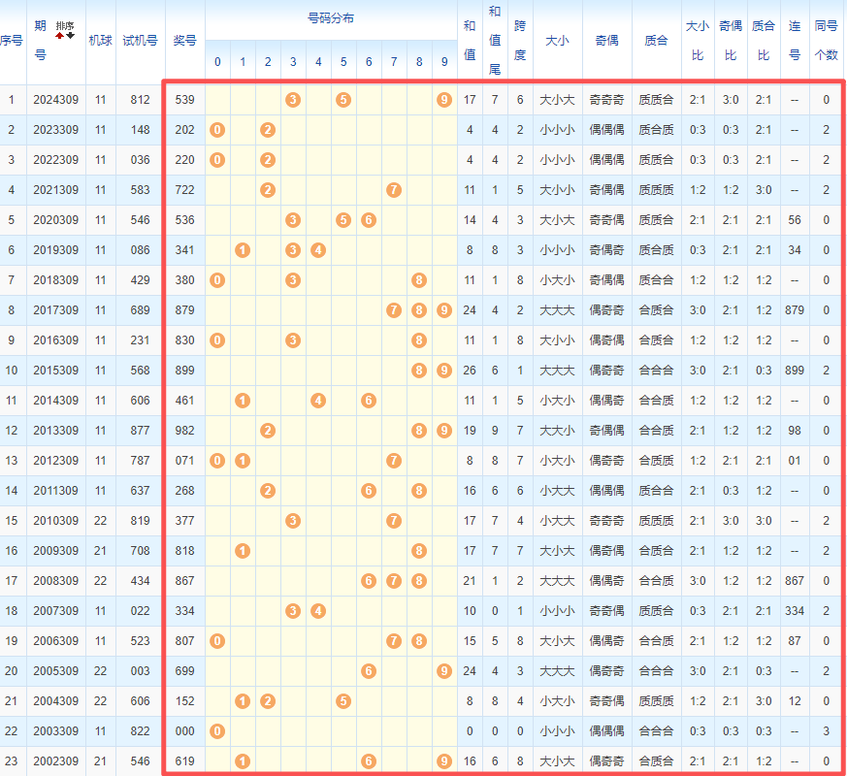Click ball 5 in period 2004309 row
Screen dimensions: 847x776
click(x=343, y=701)
